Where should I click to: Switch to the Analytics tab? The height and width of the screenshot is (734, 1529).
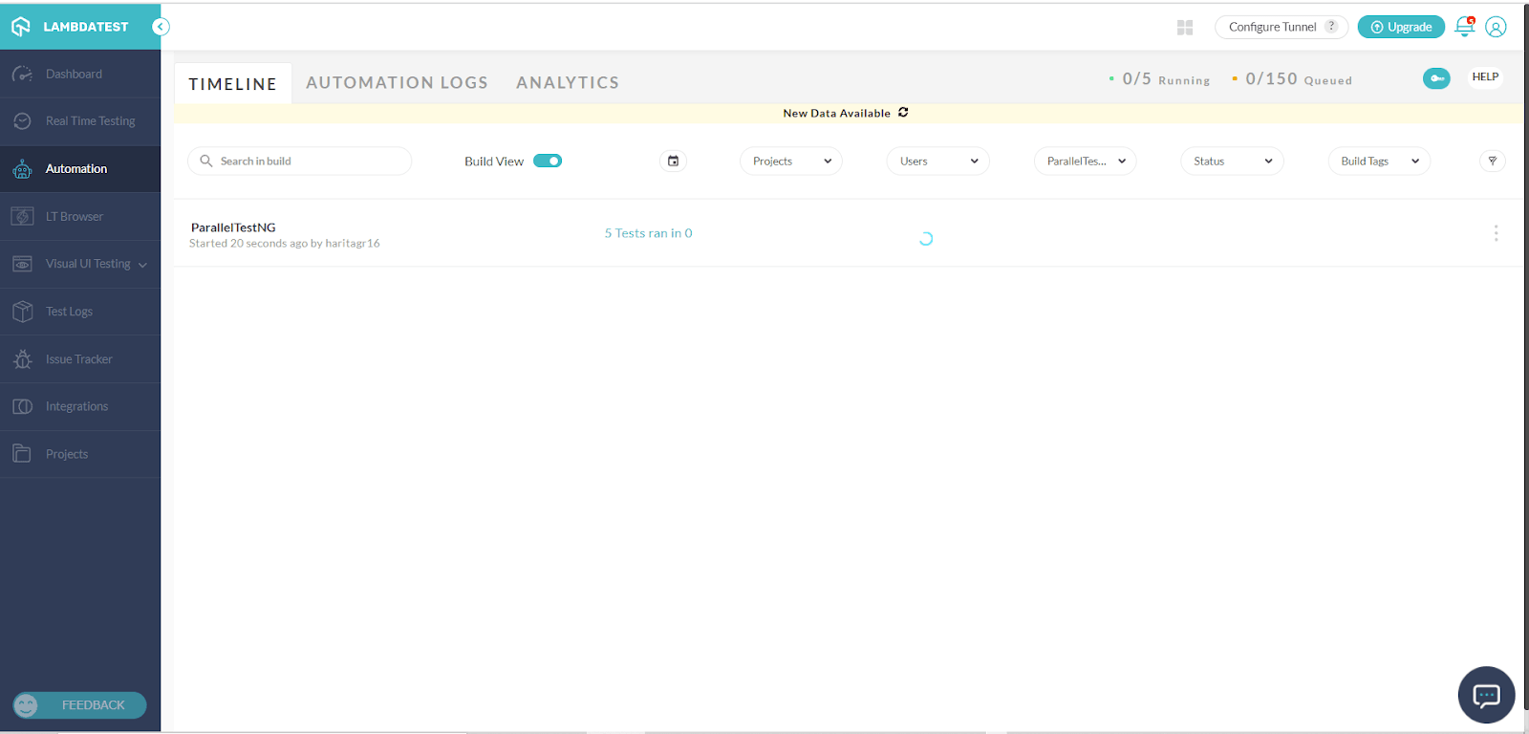tap(568, 83)
